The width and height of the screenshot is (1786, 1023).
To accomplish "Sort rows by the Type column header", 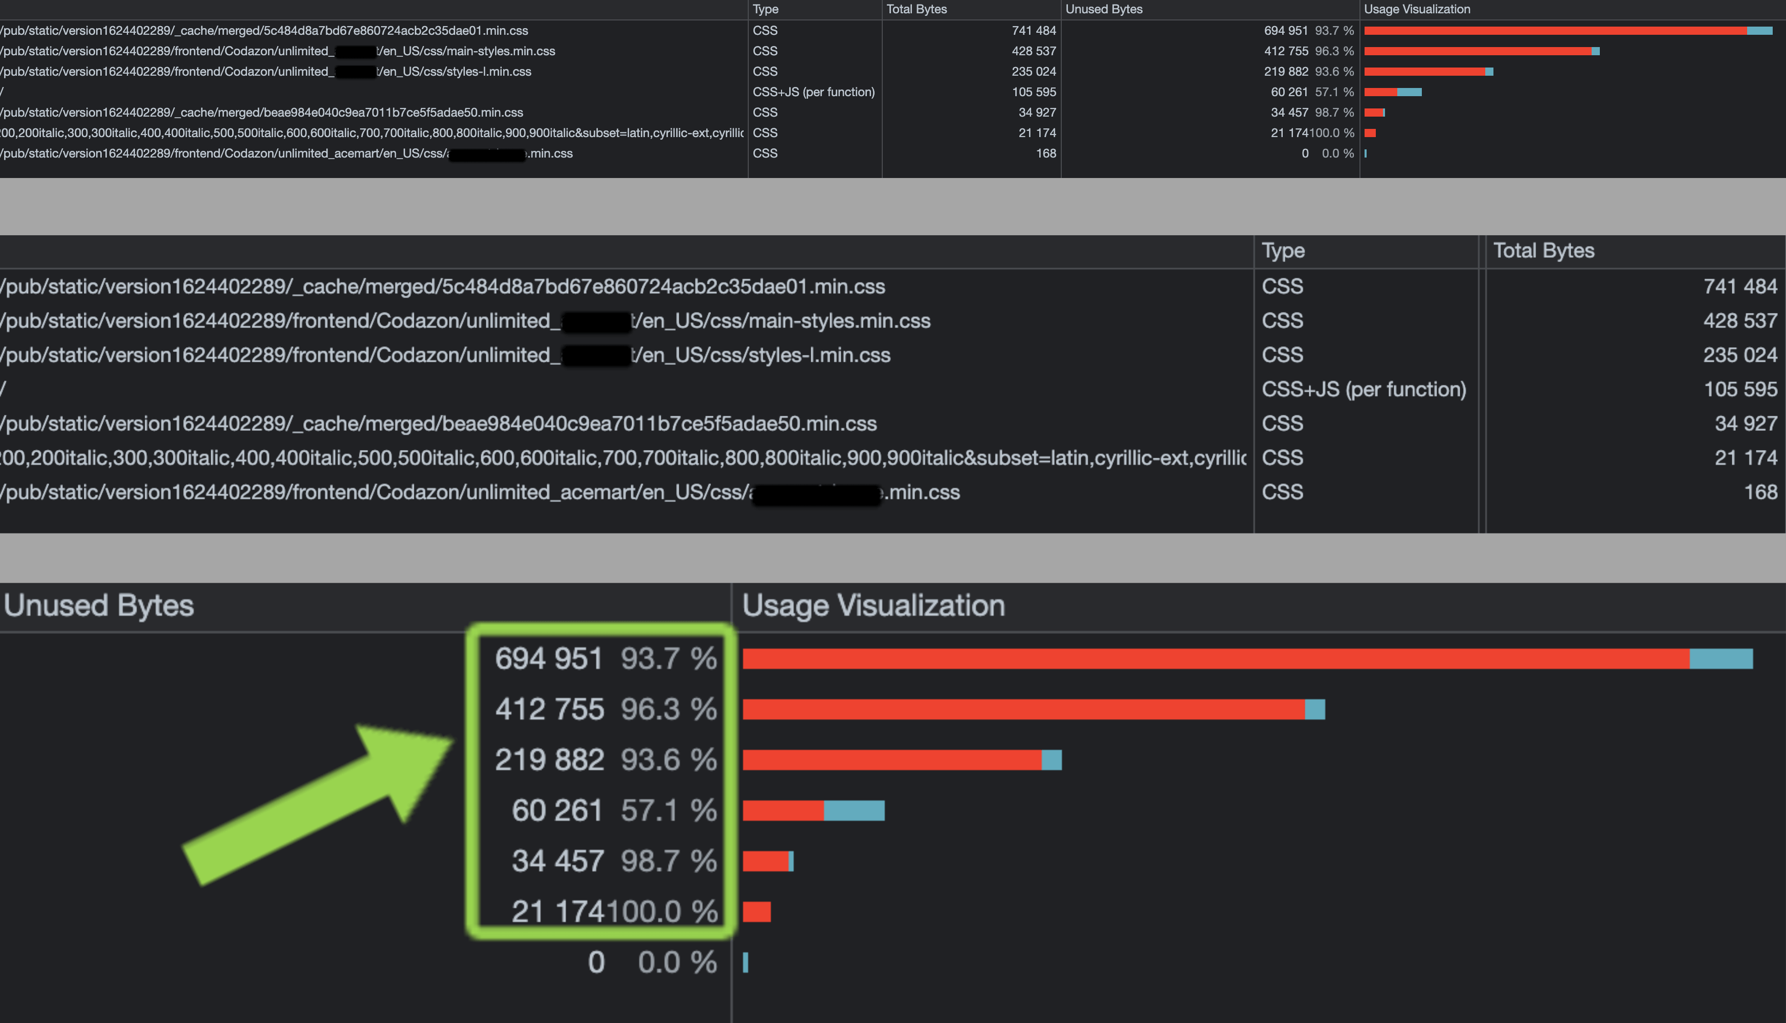I will pos(766,9).
